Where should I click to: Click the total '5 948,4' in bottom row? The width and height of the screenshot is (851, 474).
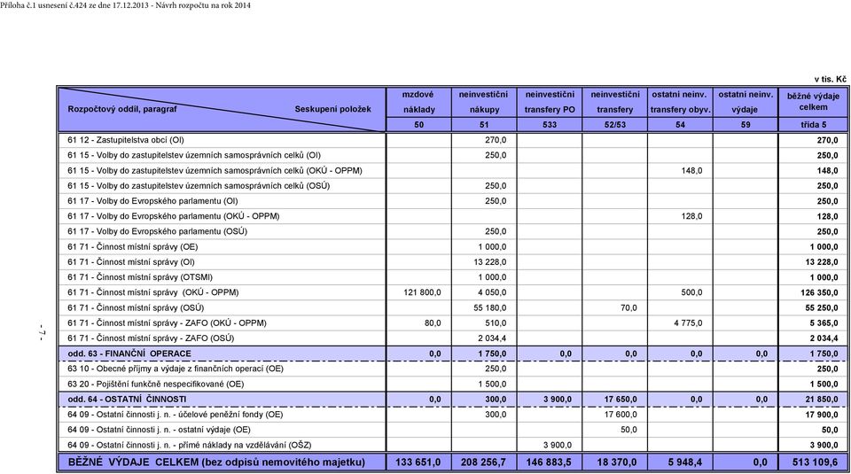(x=685, y=462)
